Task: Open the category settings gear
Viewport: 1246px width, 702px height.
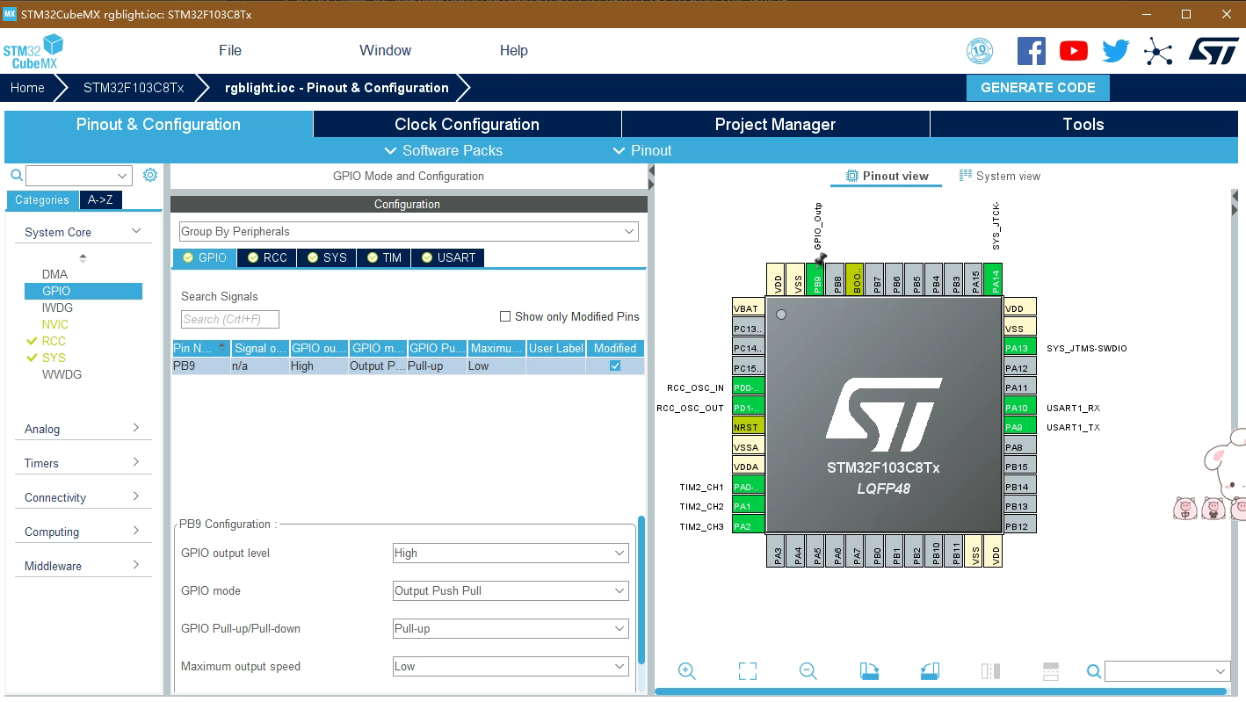Action: click(x=150, y=175)
